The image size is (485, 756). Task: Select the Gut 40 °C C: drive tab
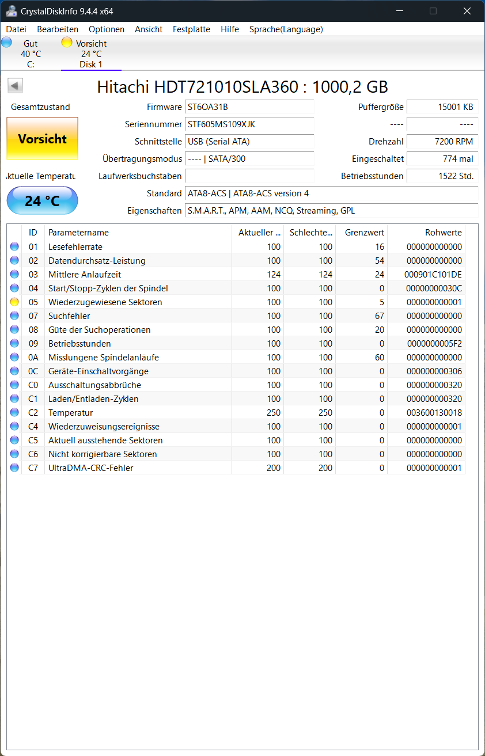click(x=31, y=54)
